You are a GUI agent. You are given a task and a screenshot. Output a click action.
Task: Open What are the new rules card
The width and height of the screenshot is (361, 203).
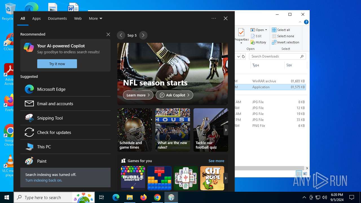coord(173,130)
